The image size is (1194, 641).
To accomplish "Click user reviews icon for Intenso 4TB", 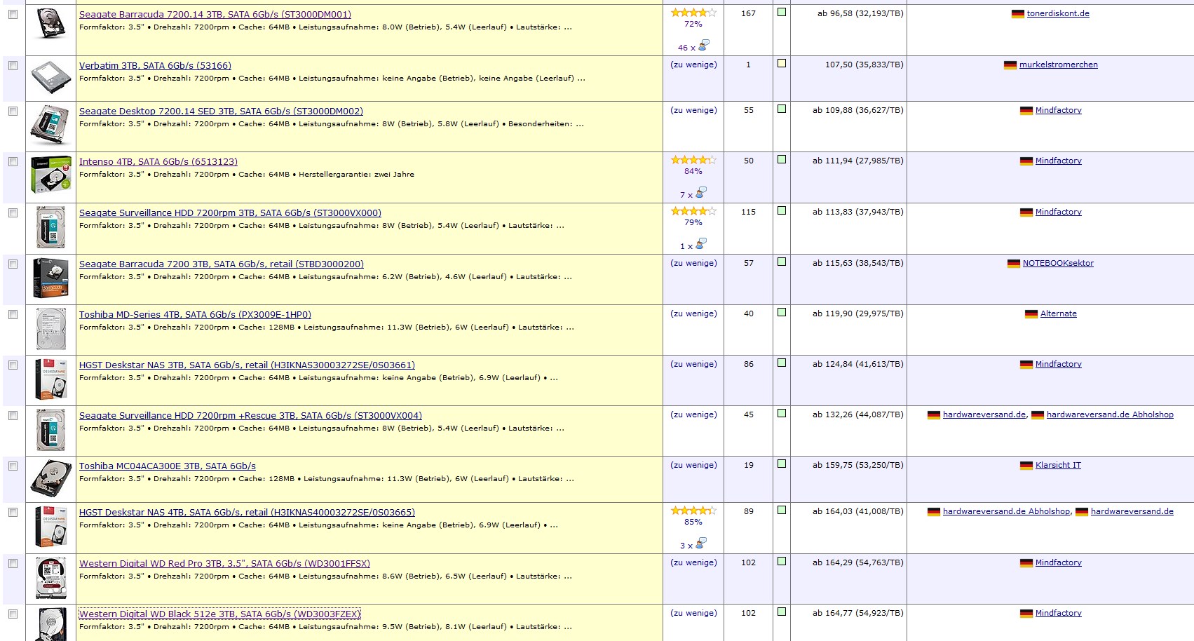I will (700, 192).
